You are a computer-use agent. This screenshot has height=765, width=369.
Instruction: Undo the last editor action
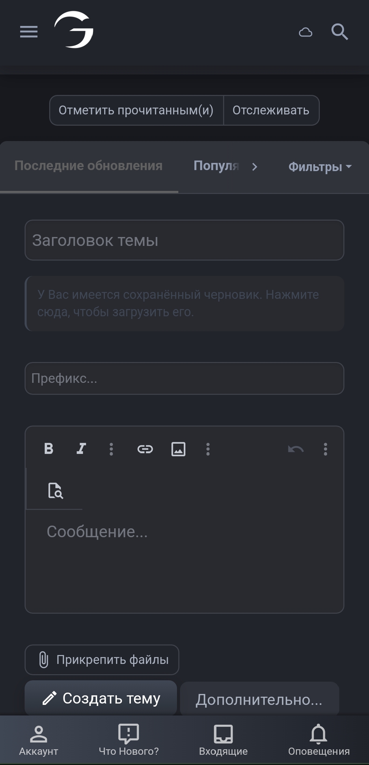tap(296, 449)
